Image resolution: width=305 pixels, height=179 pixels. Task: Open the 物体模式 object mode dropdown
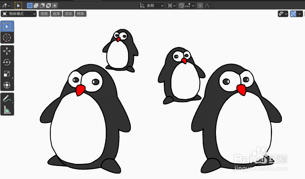pos(19,14)
